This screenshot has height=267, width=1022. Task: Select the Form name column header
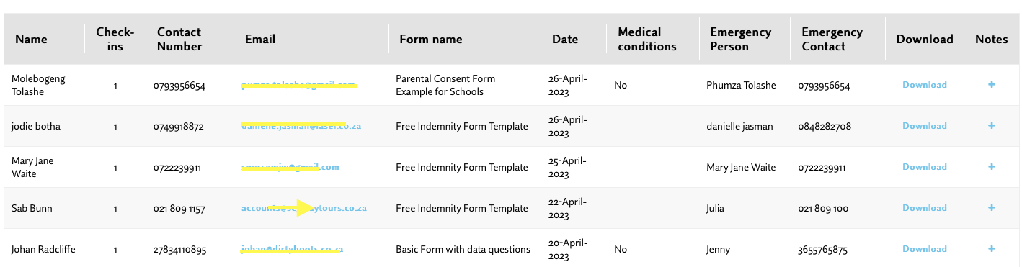coord(431,39)
